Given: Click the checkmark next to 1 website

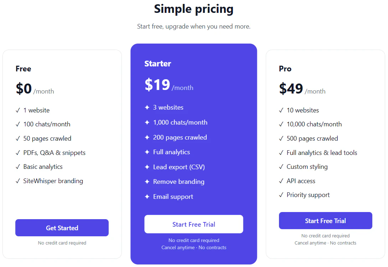Looking at the screenshot, I should click(x=17, y=110).
